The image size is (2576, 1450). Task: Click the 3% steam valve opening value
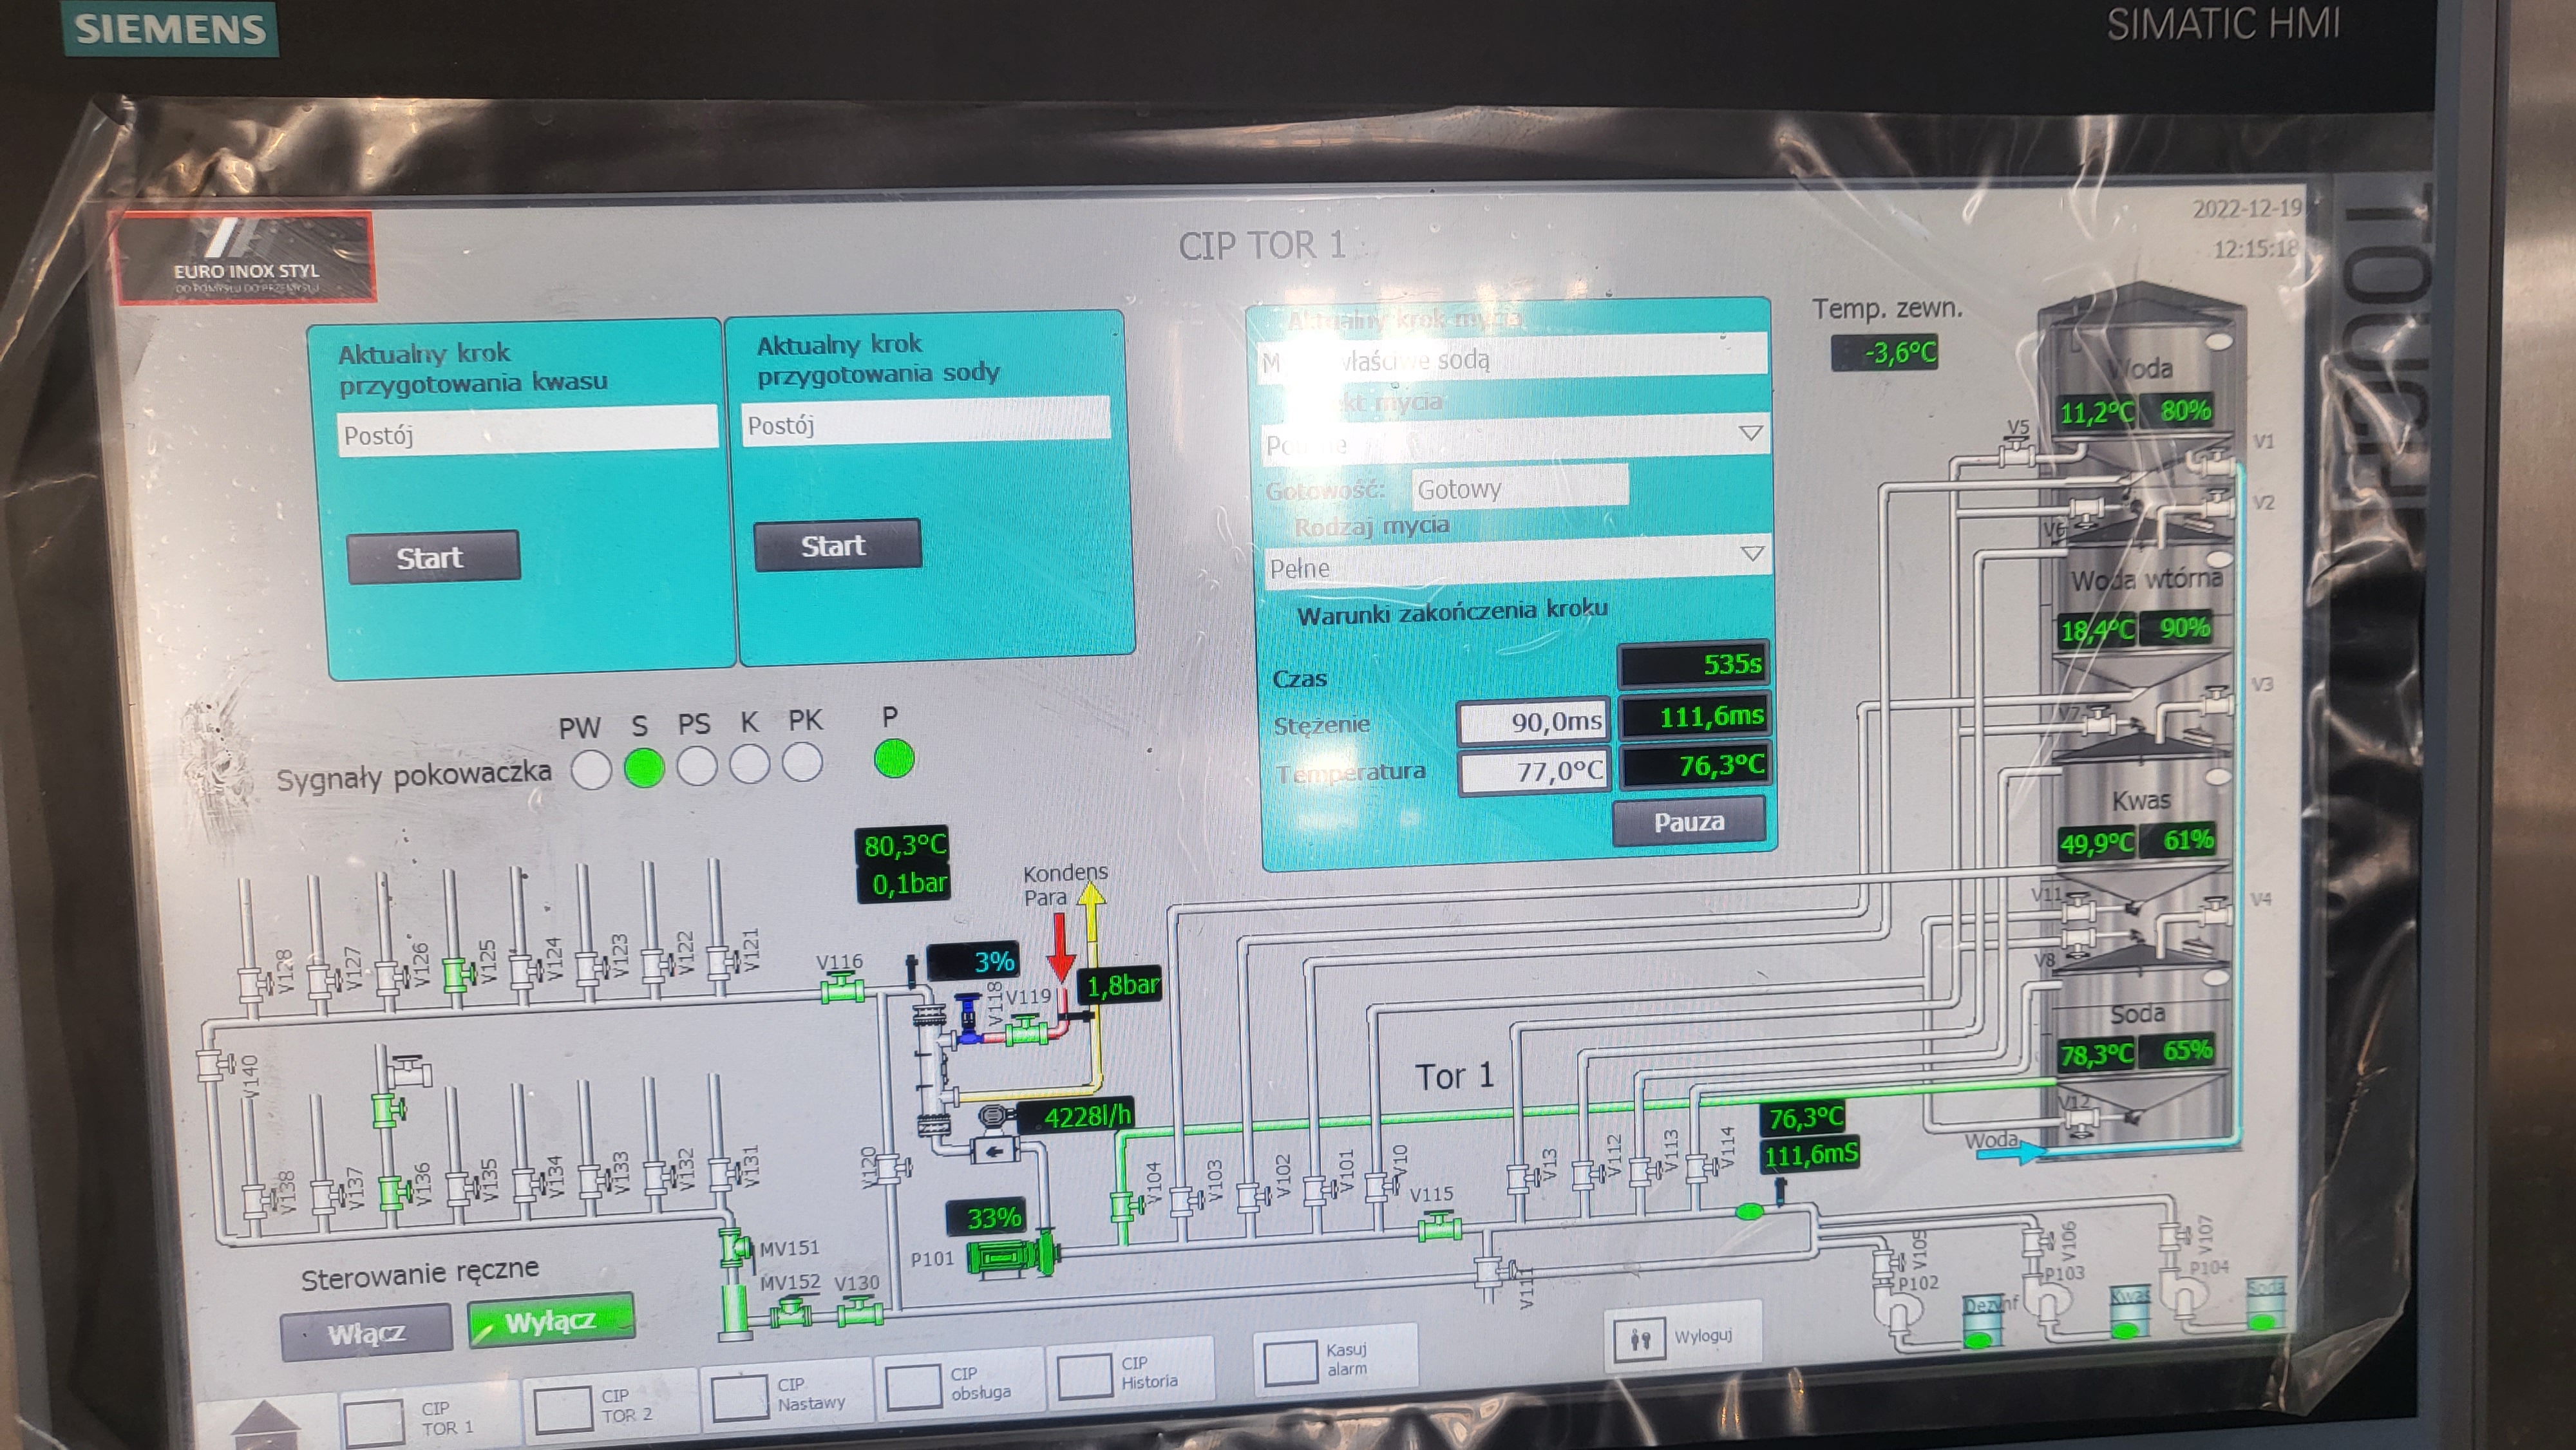(973, 961)
